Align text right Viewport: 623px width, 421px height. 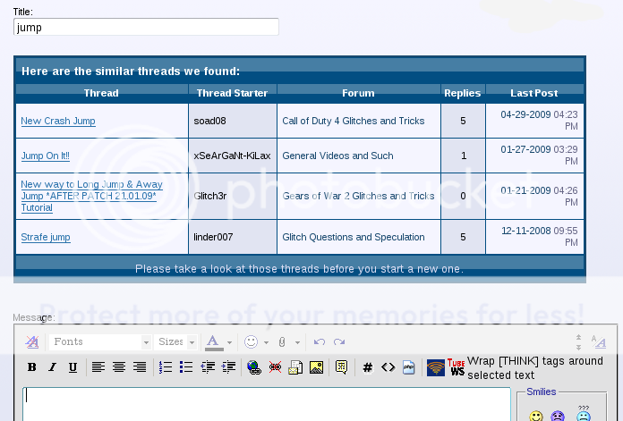point(140,367)
